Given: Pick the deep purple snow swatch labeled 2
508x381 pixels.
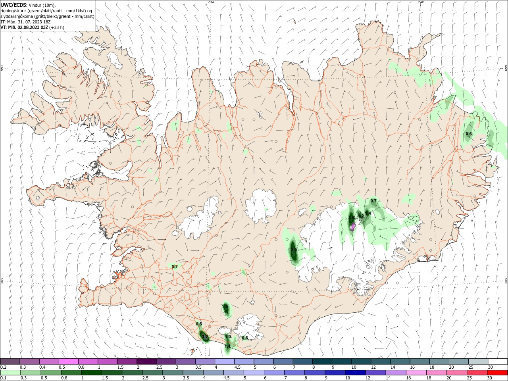Looking at the screenshot, I should coord(146,362).
